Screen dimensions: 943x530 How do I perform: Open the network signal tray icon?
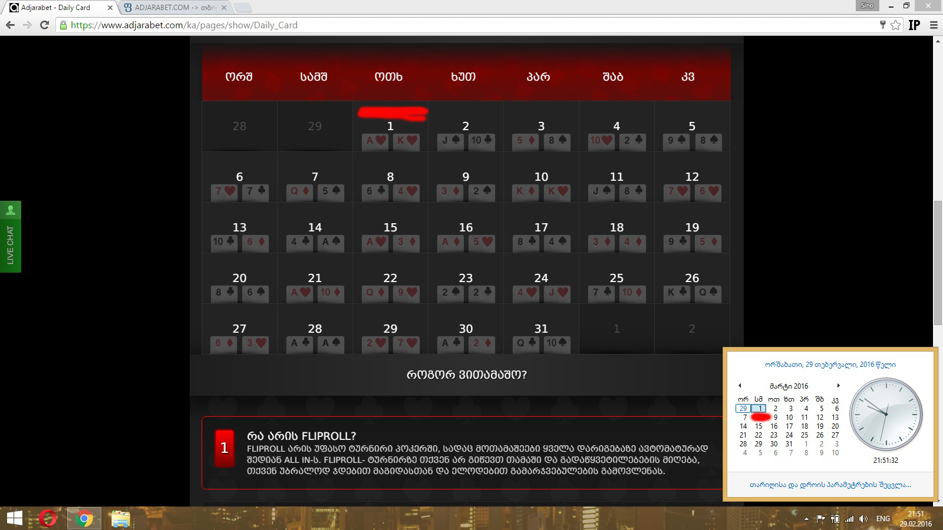tap(849, 519)
